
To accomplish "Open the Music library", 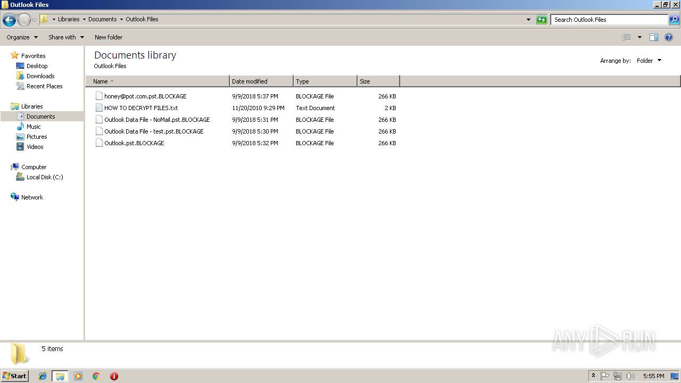I will pos(34,127).
